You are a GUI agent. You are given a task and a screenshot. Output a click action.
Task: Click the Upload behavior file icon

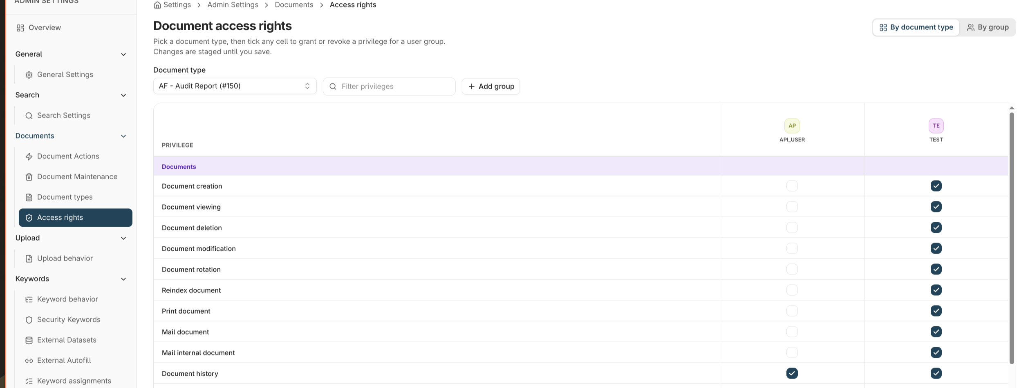coord(29,259)
